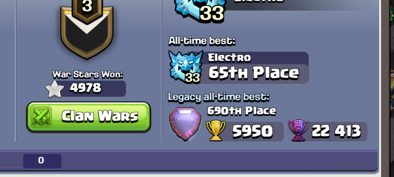Screen dimensions: 394x177
Task: Click the silver war star icon
Action: point(54,89)
